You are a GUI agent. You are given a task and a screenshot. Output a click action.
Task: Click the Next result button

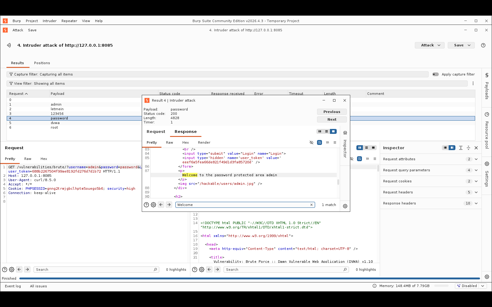332,119
